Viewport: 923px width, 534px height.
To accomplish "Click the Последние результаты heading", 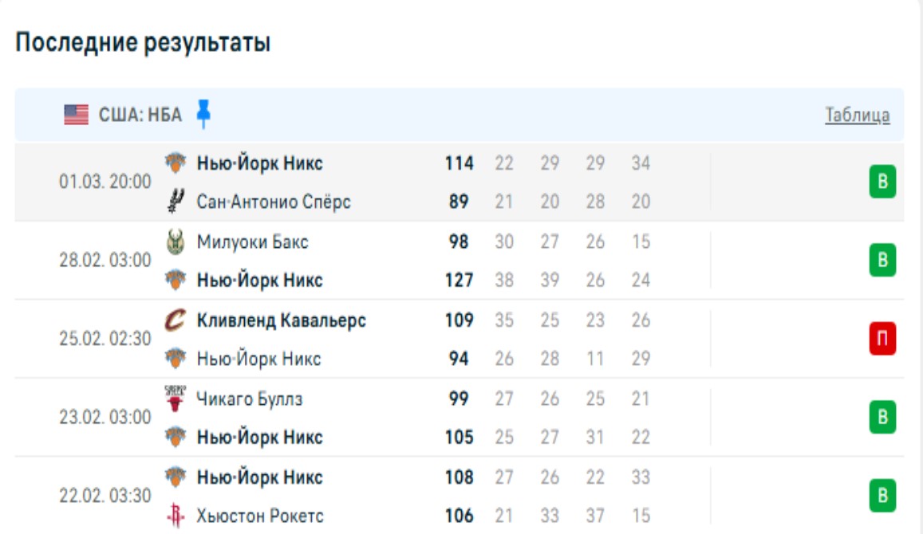I will [x=143, y=43].
